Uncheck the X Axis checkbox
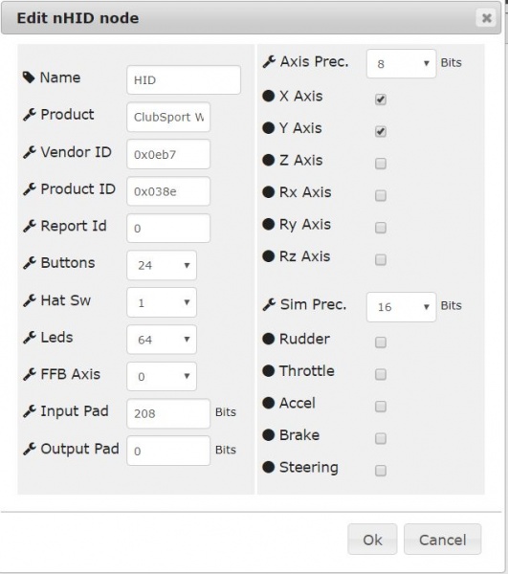The height and width of the screenshot is (574, 508). pyautogui.click(x=381, y=99)
